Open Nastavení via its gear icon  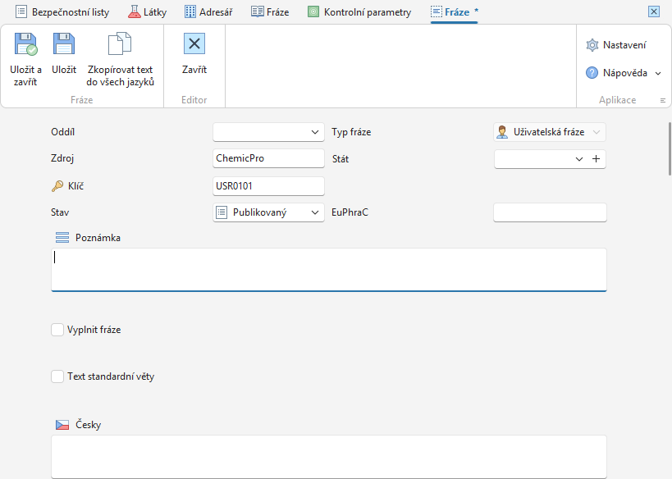click(592, 45)
